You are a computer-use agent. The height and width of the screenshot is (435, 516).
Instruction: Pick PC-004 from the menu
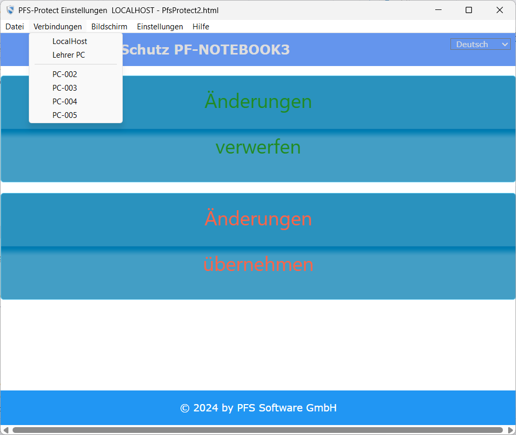[x=65, y=102]
